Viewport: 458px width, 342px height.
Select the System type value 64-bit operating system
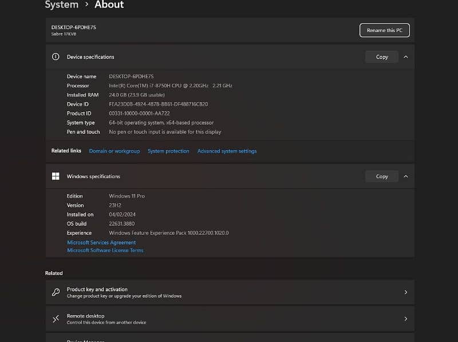pyautogui.click(x=161, y=123)
